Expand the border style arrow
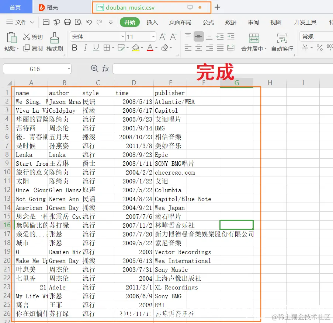The width and height of the screenshot is (333, 323). (x=113, y=48)
